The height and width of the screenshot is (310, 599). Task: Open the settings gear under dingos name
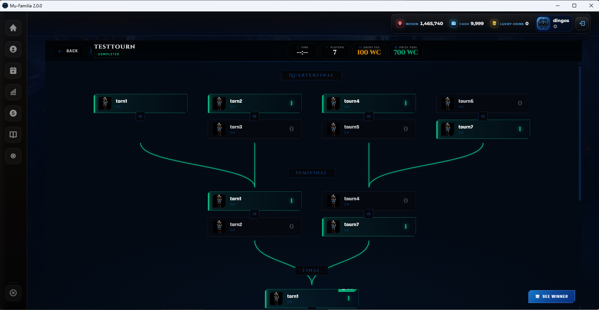coord(555,27)
